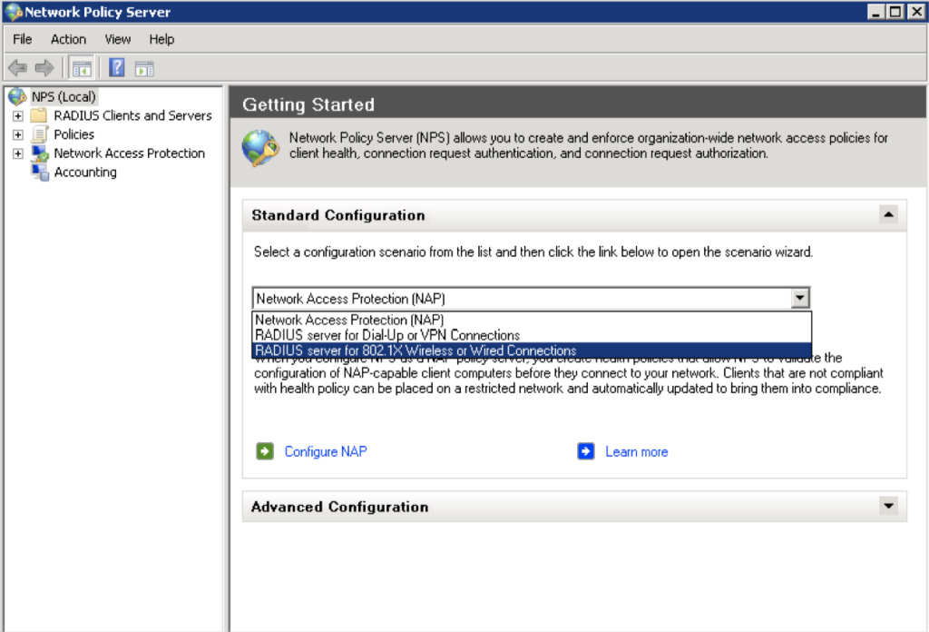Close the Network Policy Server window
The image size is (929, 632).
coord(916,12)
